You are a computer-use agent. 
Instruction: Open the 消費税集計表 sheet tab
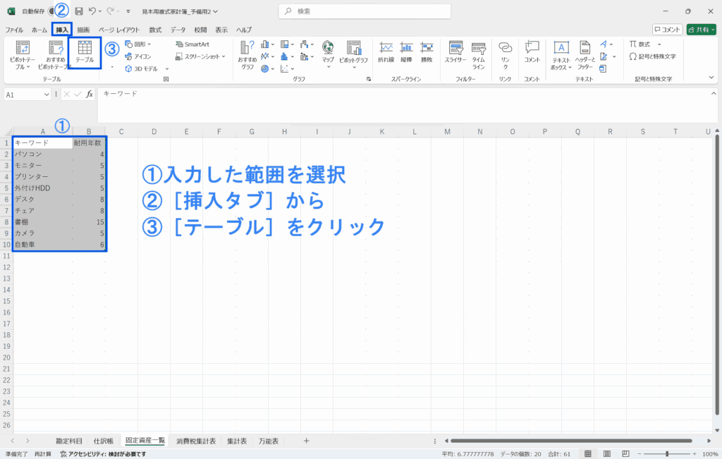[196, 441]
